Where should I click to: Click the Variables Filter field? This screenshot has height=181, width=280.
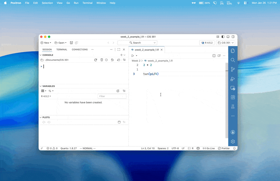[112, 96]
